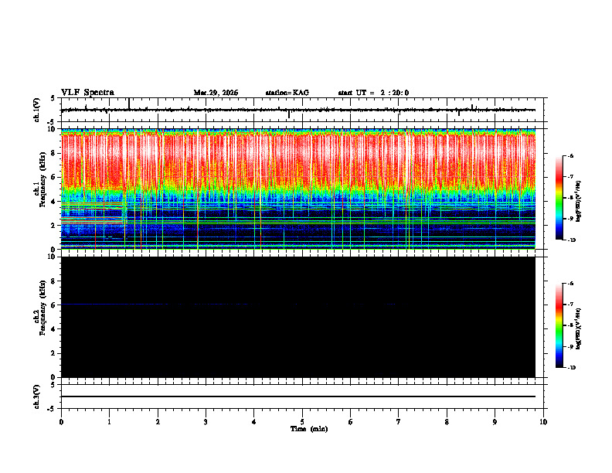Click time axis tick label 7
This screenshot has width=612, height=473.
point(399,422)
